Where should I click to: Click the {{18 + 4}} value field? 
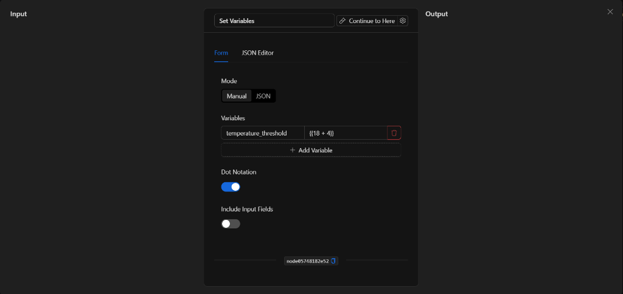tap(346, 133)
